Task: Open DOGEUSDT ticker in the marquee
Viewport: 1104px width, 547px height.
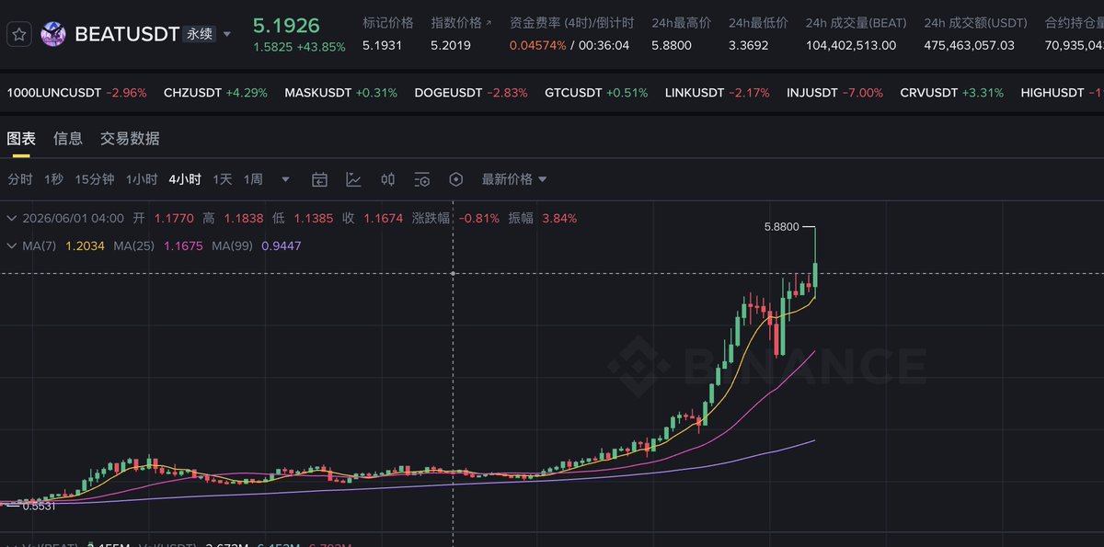Action: 471,93
